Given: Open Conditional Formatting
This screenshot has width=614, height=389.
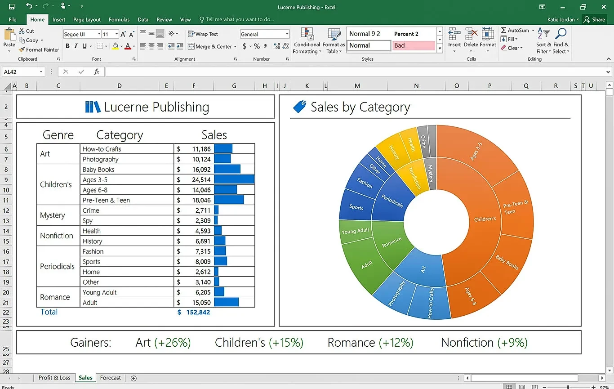Looking at the screenshot, I should coord(307,40).
